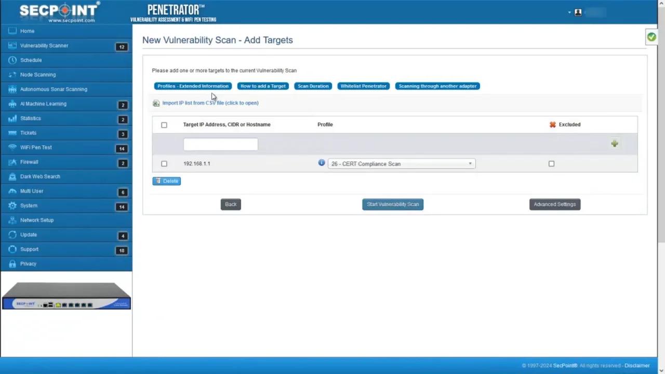Click the info icon beside 192.168.1.1
The image size is (665, 374).
[321, 163]
